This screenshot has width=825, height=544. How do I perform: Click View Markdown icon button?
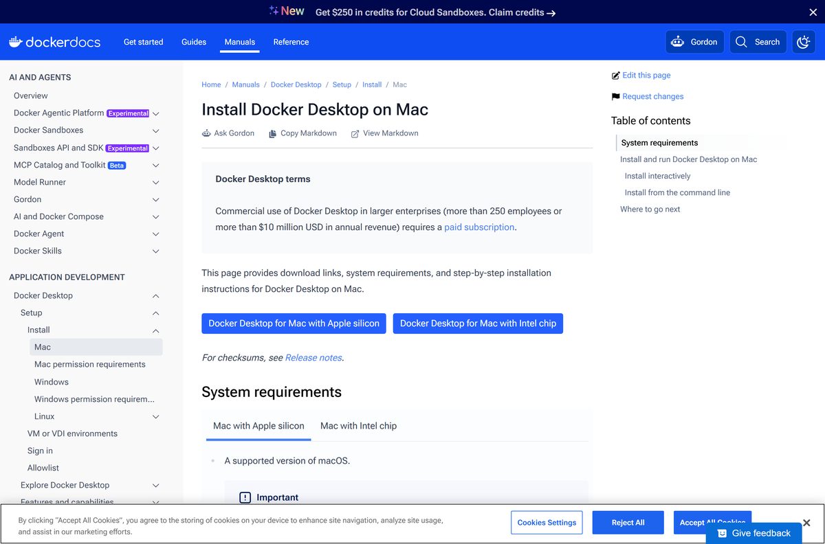click(x=384, y=133)
